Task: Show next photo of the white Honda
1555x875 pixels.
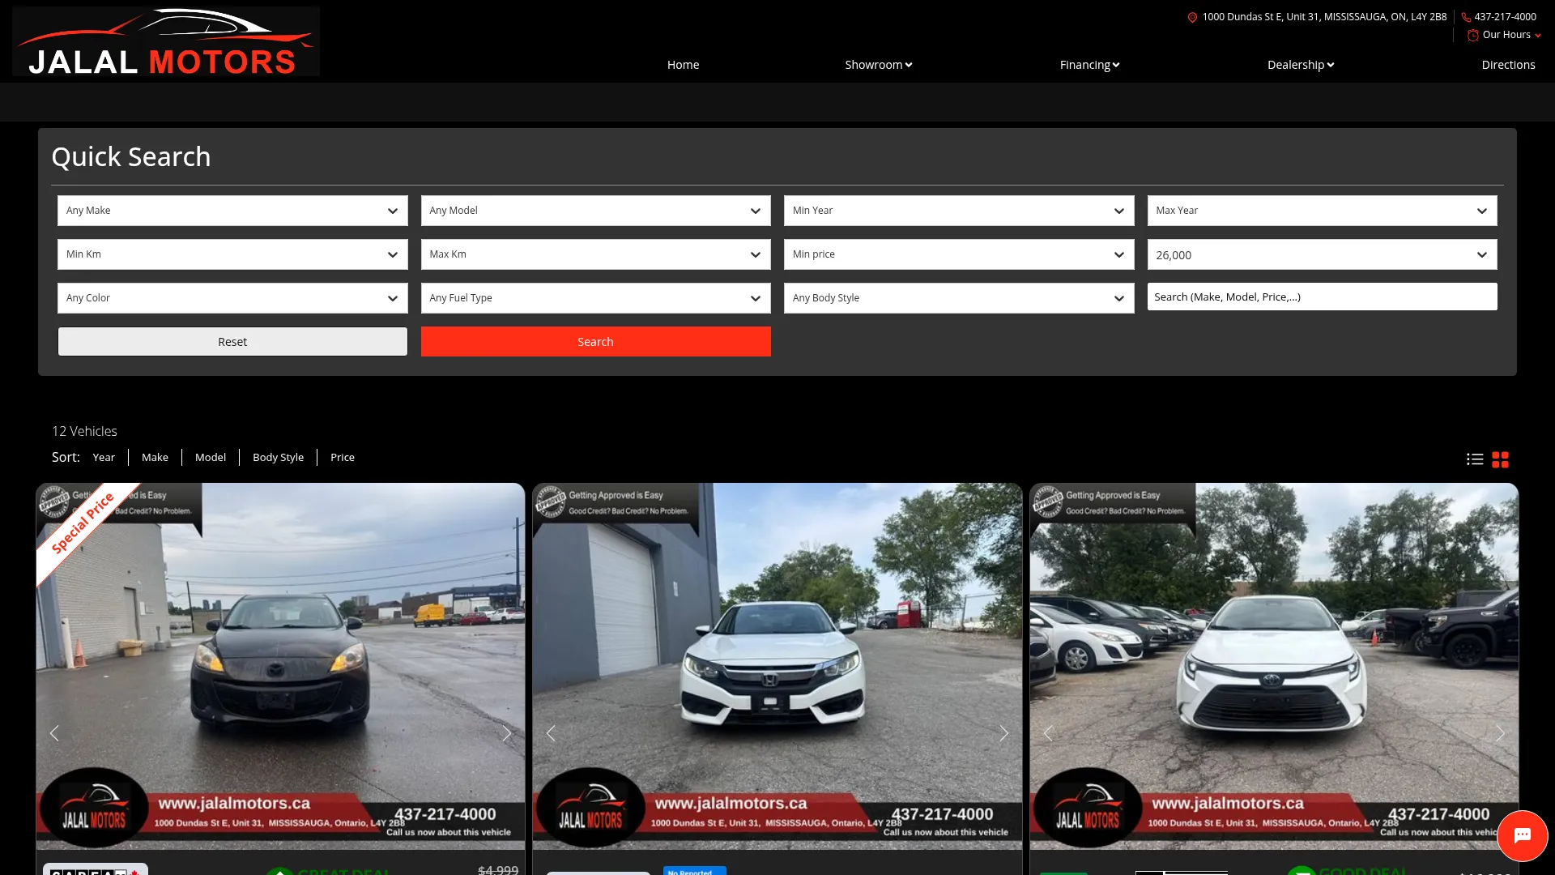Action: [x=1004, y=733]
